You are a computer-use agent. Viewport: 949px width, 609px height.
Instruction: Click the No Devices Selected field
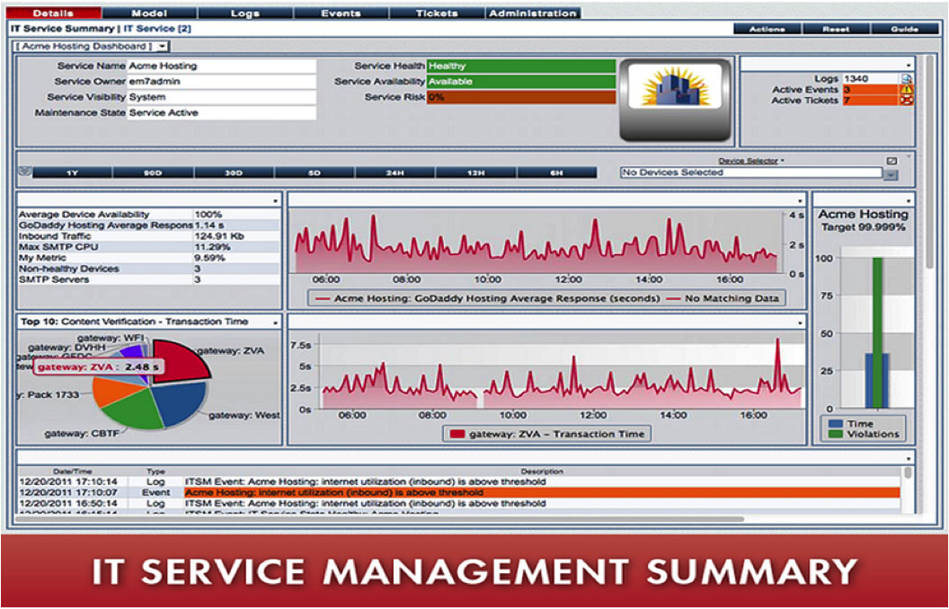(x=751, y=173)
